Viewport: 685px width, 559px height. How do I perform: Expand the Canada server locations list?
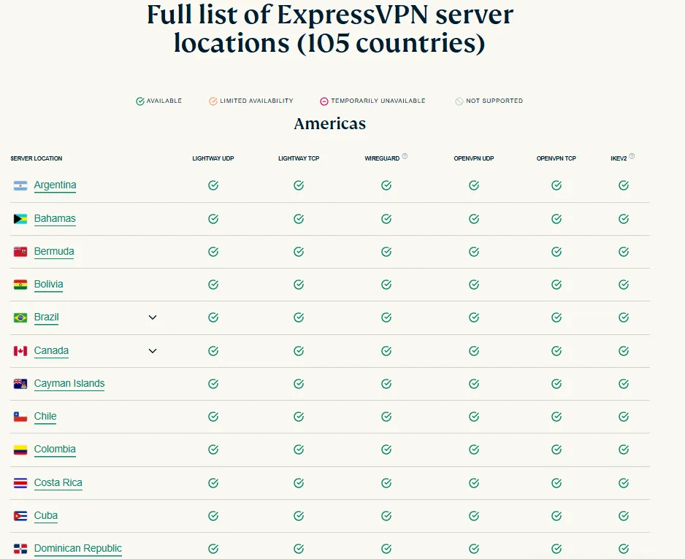[152, 351]
